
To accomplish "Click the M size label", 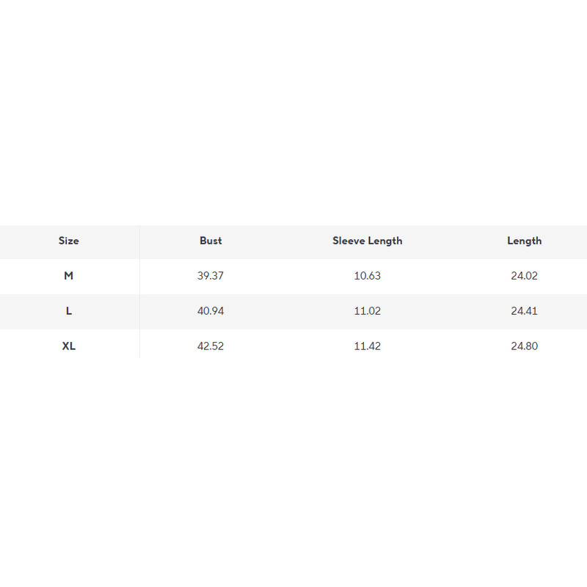I will pyautogui.click(x=68, y=276).
